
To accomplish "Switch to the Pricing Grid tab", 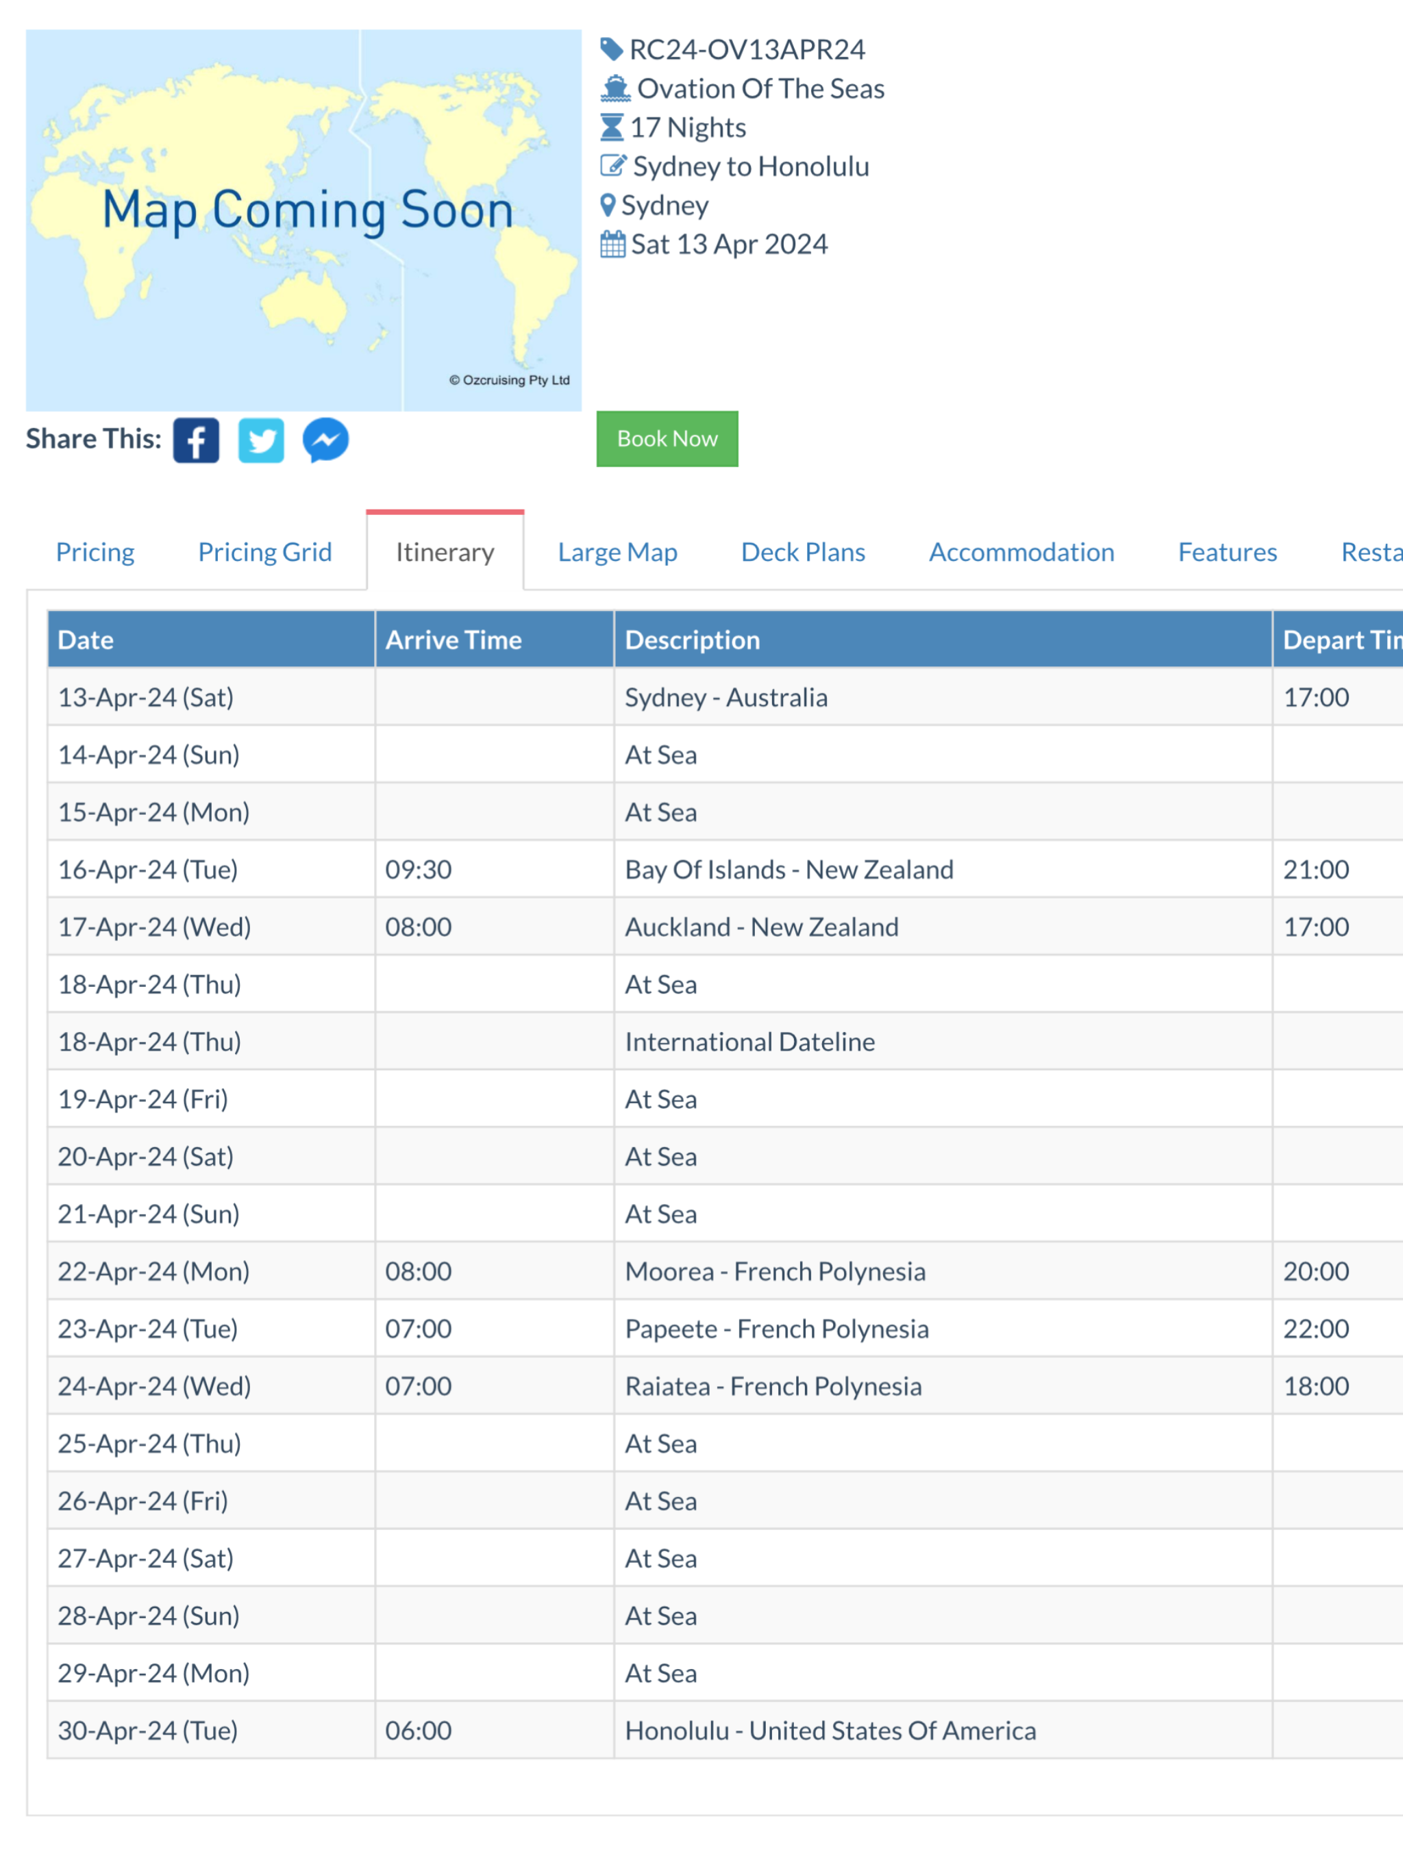I will (265, 553).
